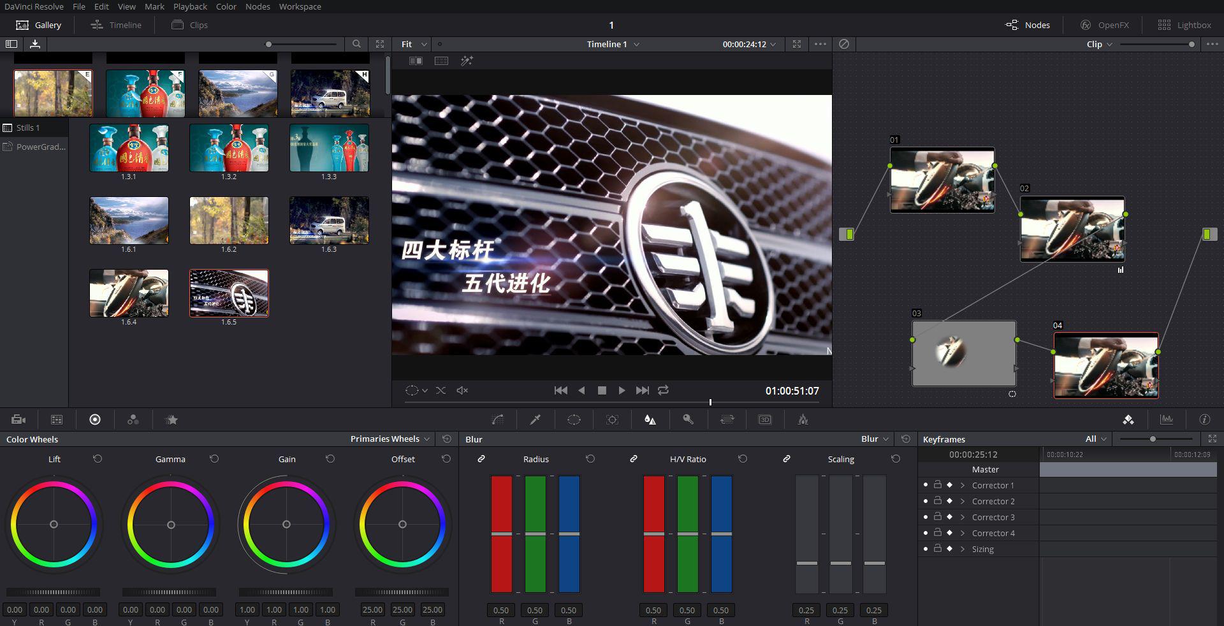Viewport: 1224px width, 626px height.
Task: Show the Information palette
Action: click(1204, 419)
